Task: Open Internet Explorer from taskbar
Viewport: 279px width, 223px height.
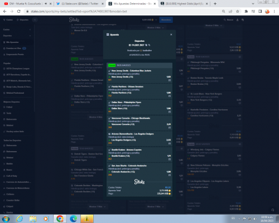Action: coord(20,219)
